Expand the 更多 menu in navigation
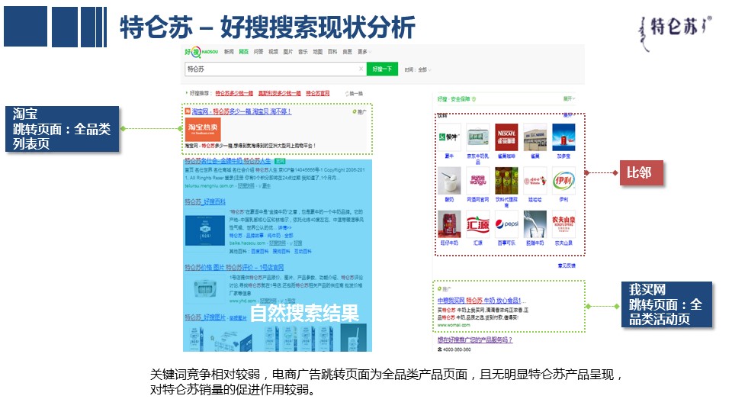Image resolution: width=732 pixels, height=412 pixels. (362, 52)
